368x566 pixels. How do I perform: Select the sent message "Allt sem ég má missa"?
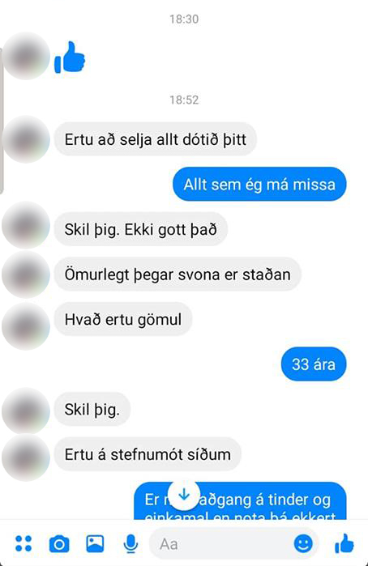click(259, 184)
